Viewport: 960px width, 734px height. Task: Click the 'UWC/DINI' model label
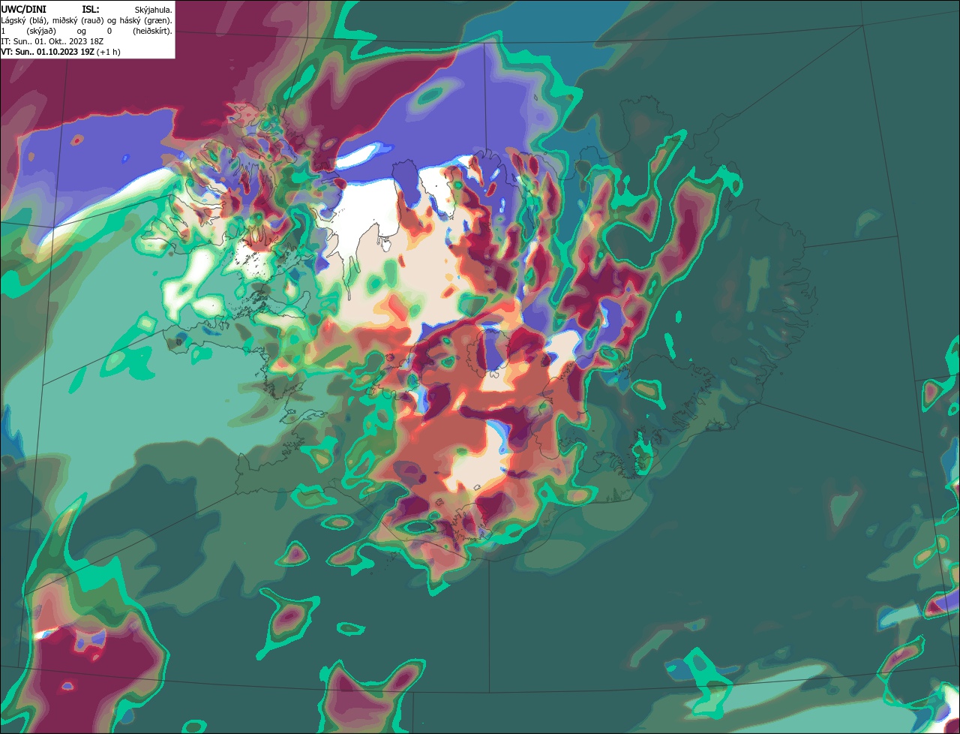(23, 9)
